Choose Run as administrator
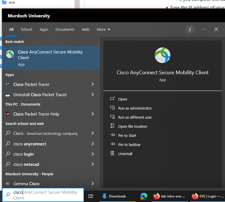The width and height of the screenshot is (225, 202). pos(135,108)
